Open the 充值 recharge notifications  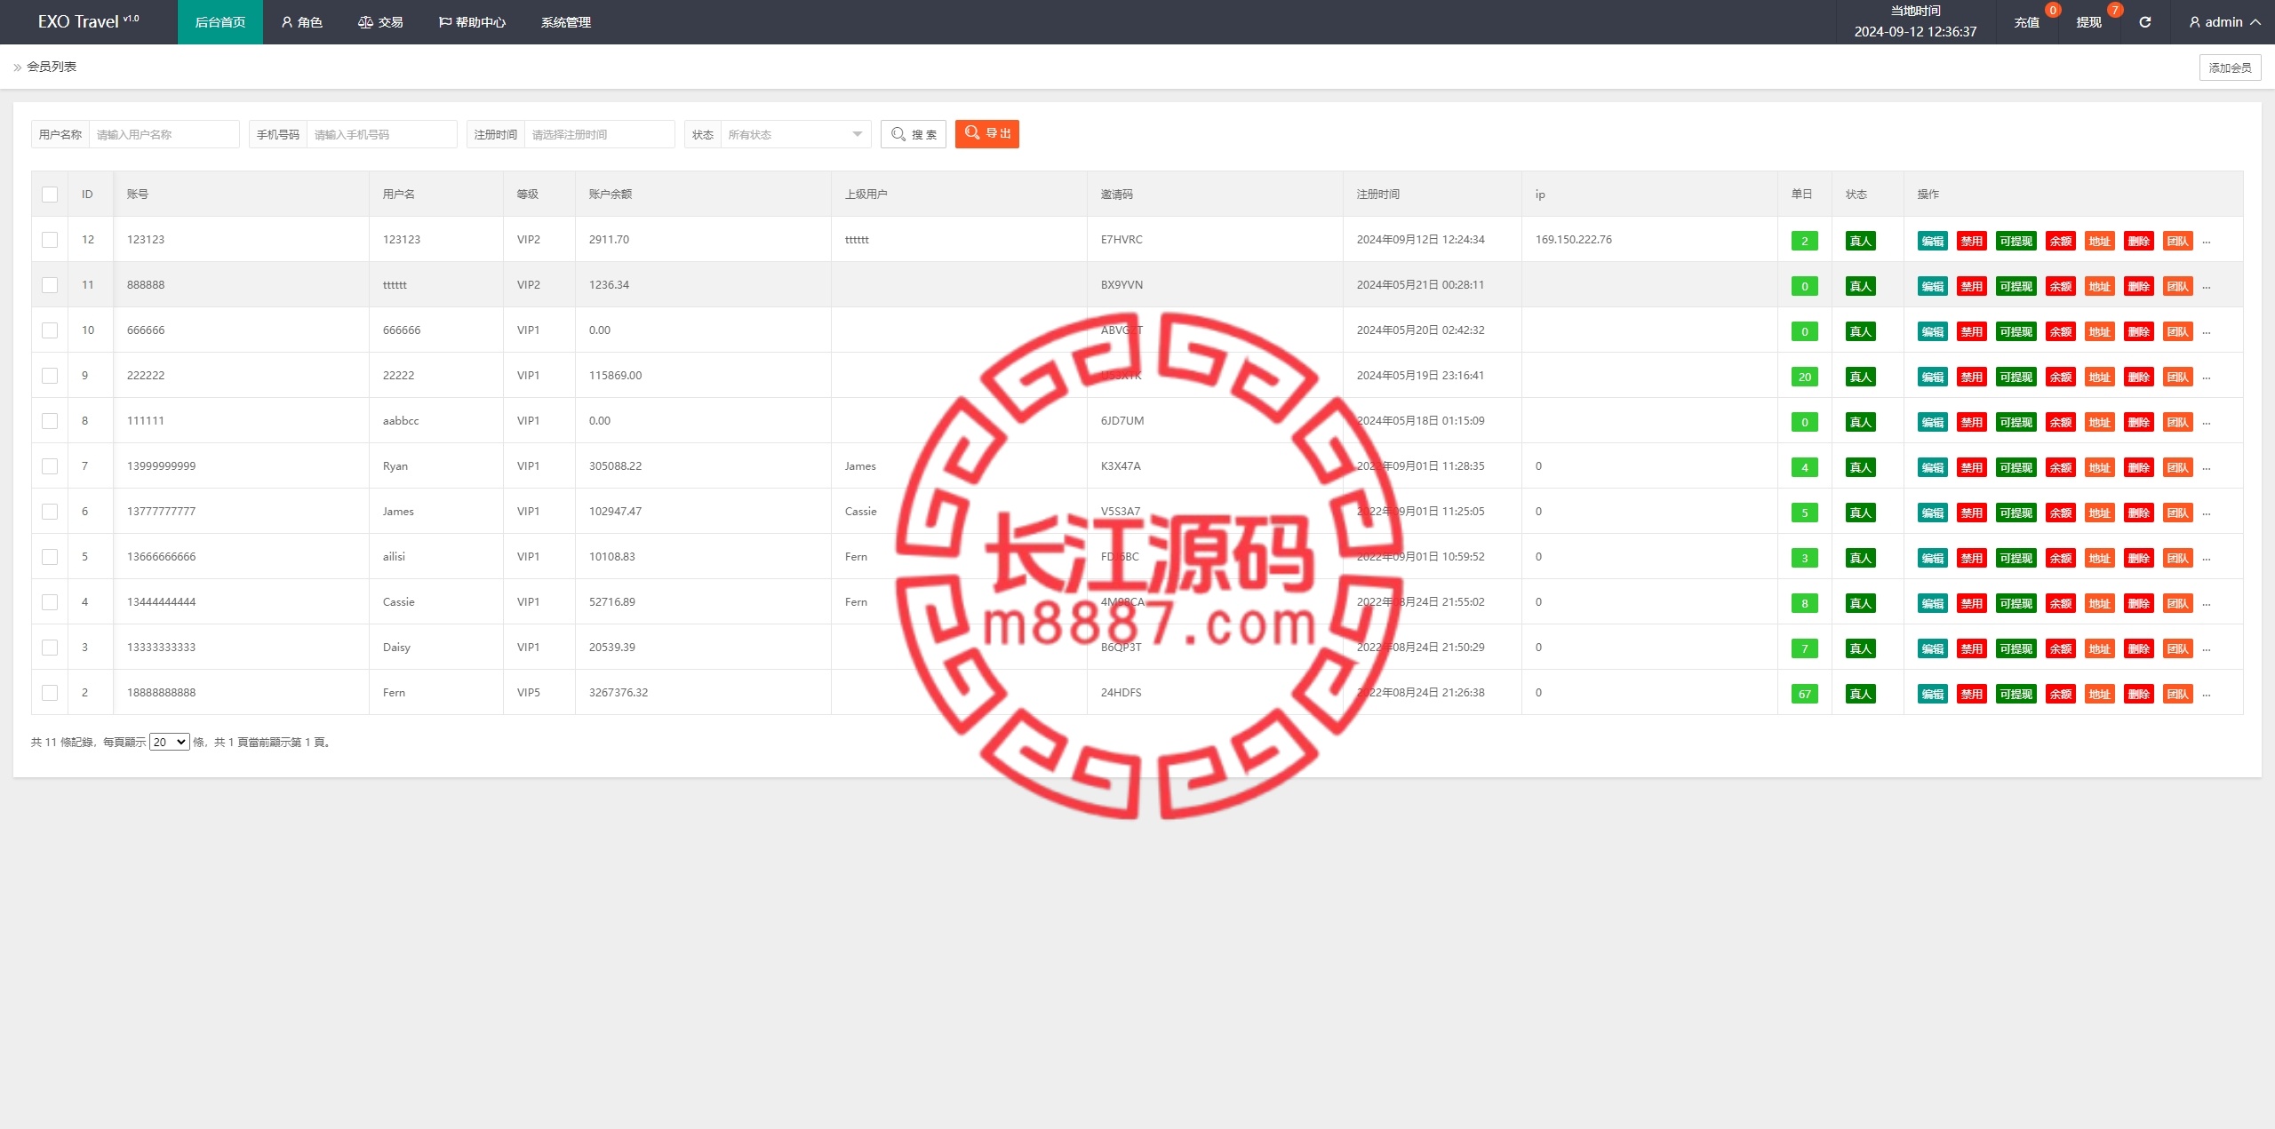tap(2026, 22)
